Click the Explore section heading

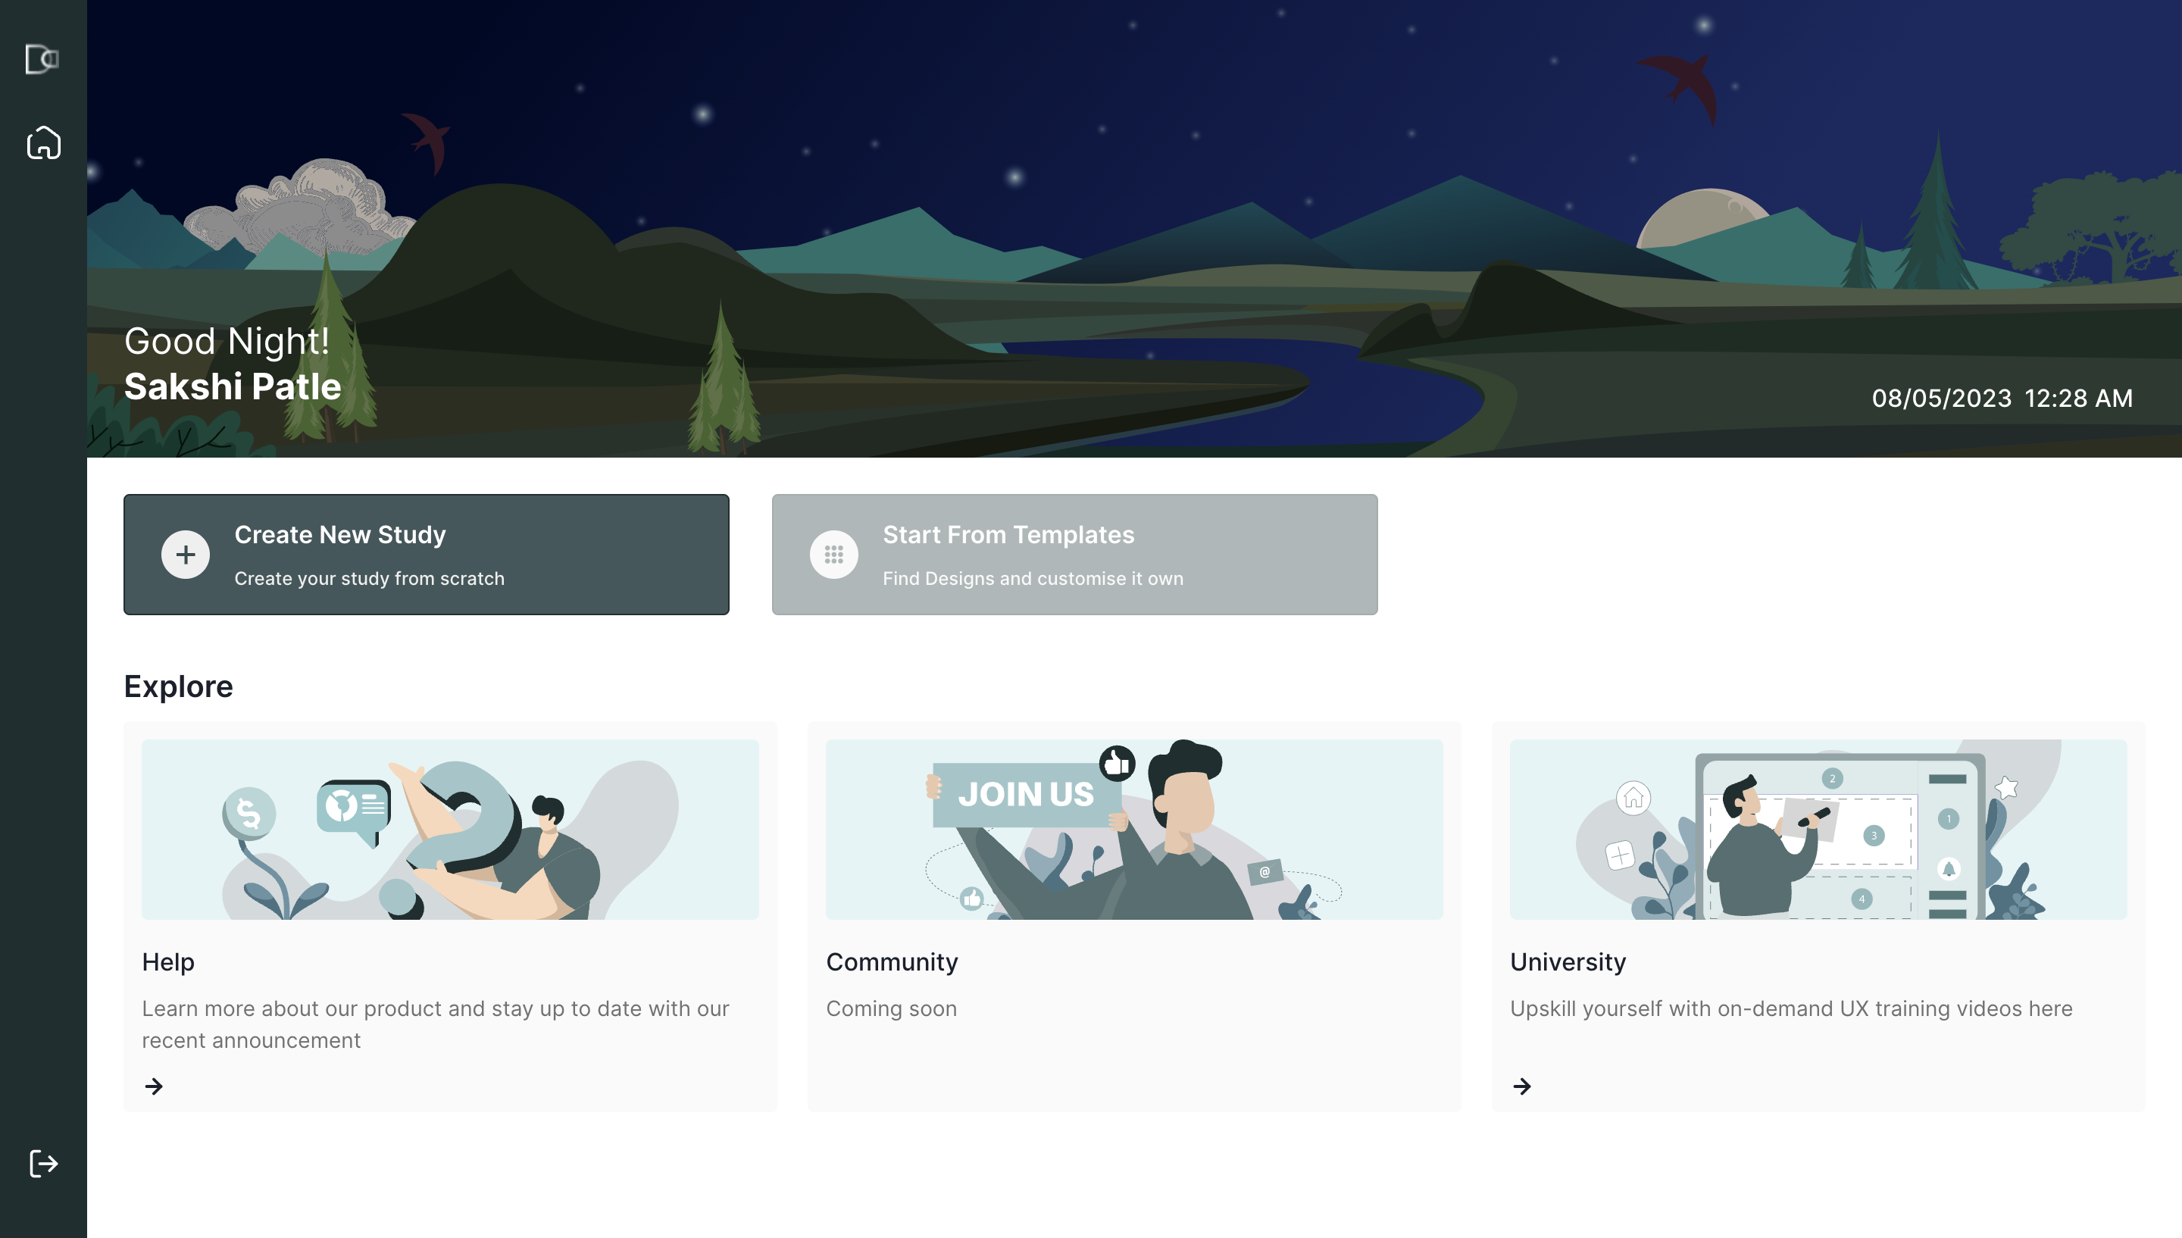(179, 686)
